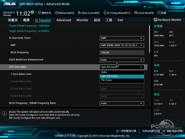Screen dimensions: 185x139
Task: Open the 工具 tab
Action: pyautogui.click(x=109, y=20)
